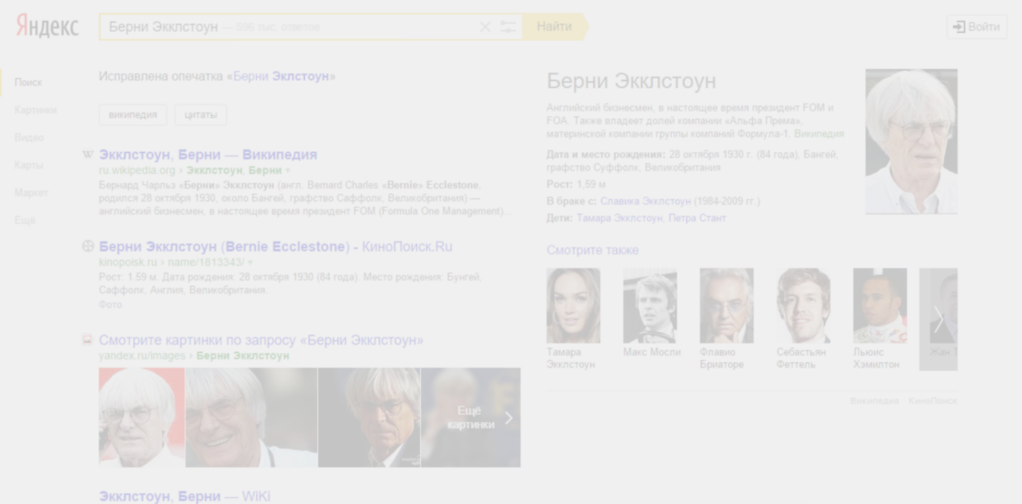Click the Фото link under KinoPoisk result

pyautogui.click(x=110, y=305)
